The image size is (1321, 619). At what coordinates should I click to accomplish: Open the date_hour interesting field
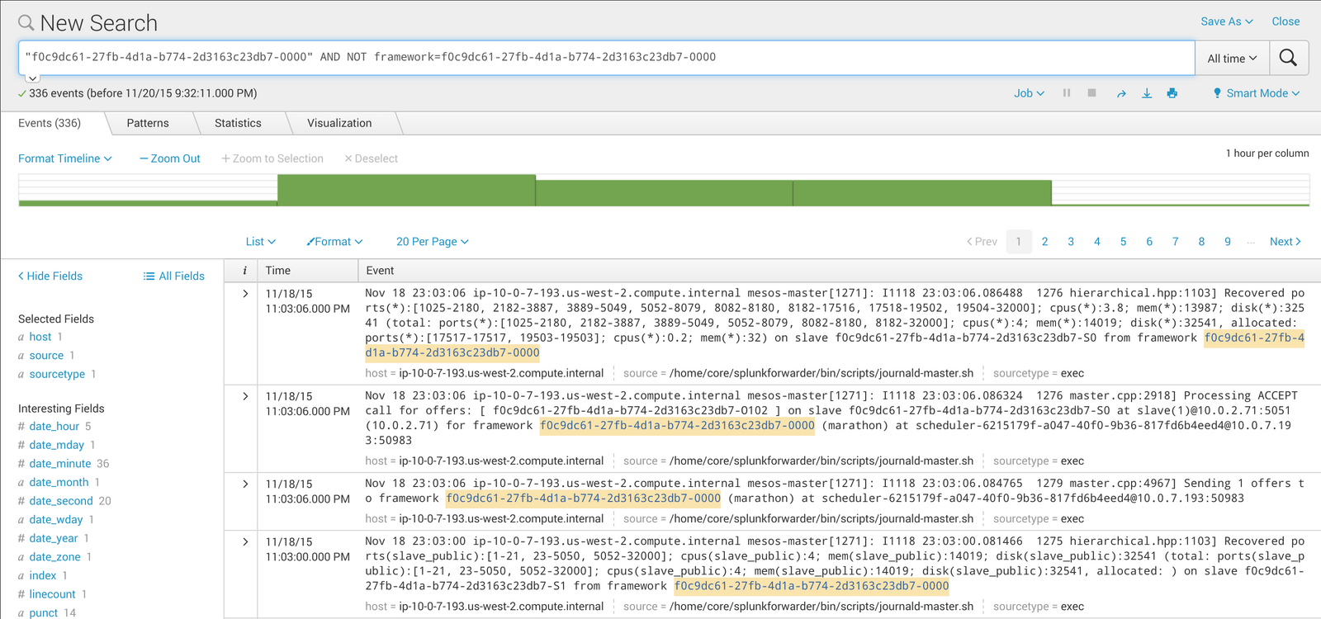(54, 427)
